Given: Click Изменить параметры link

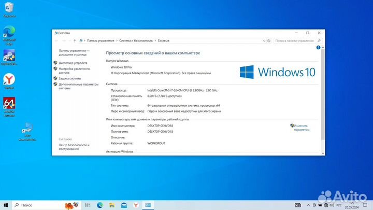Looking at the screenshot, I should pos(302,128).
